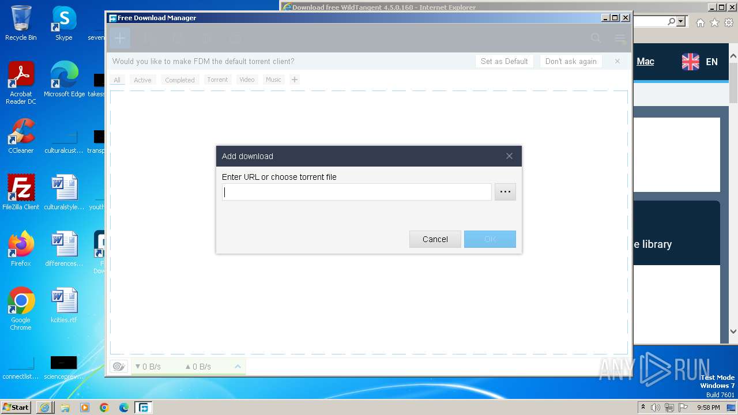Open EN language selector in IE page
This screenshot has width=738, height=415.
(x=700, y=62)
